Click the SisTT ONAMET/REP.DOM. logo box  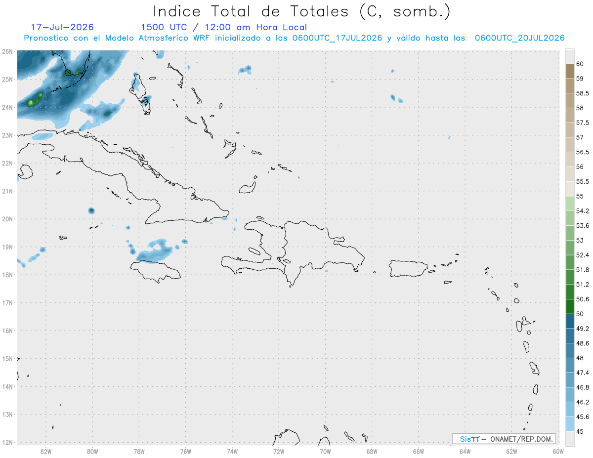504,439
